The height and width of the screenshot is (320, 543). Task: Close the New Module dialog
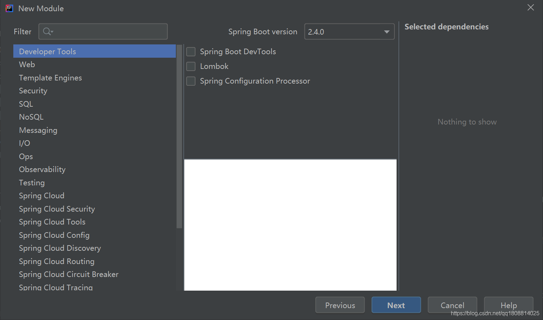click(x=530, y=8)
